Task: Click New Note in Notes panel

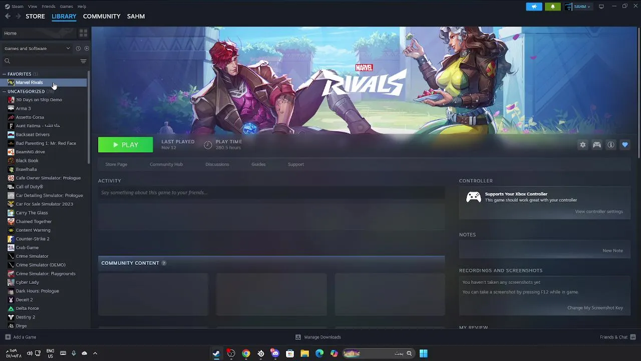Action: (612, 251)
